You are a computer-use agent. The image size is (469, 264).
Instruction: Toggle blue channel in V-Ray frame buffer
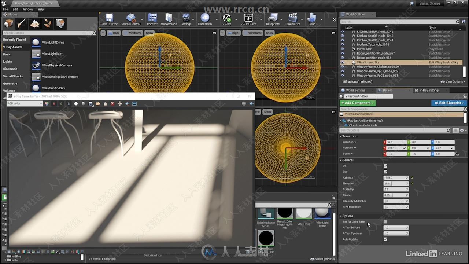69,104
